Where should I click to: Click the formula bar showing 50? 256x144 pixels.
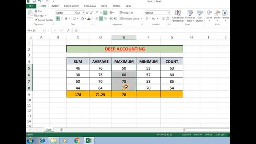151,30
